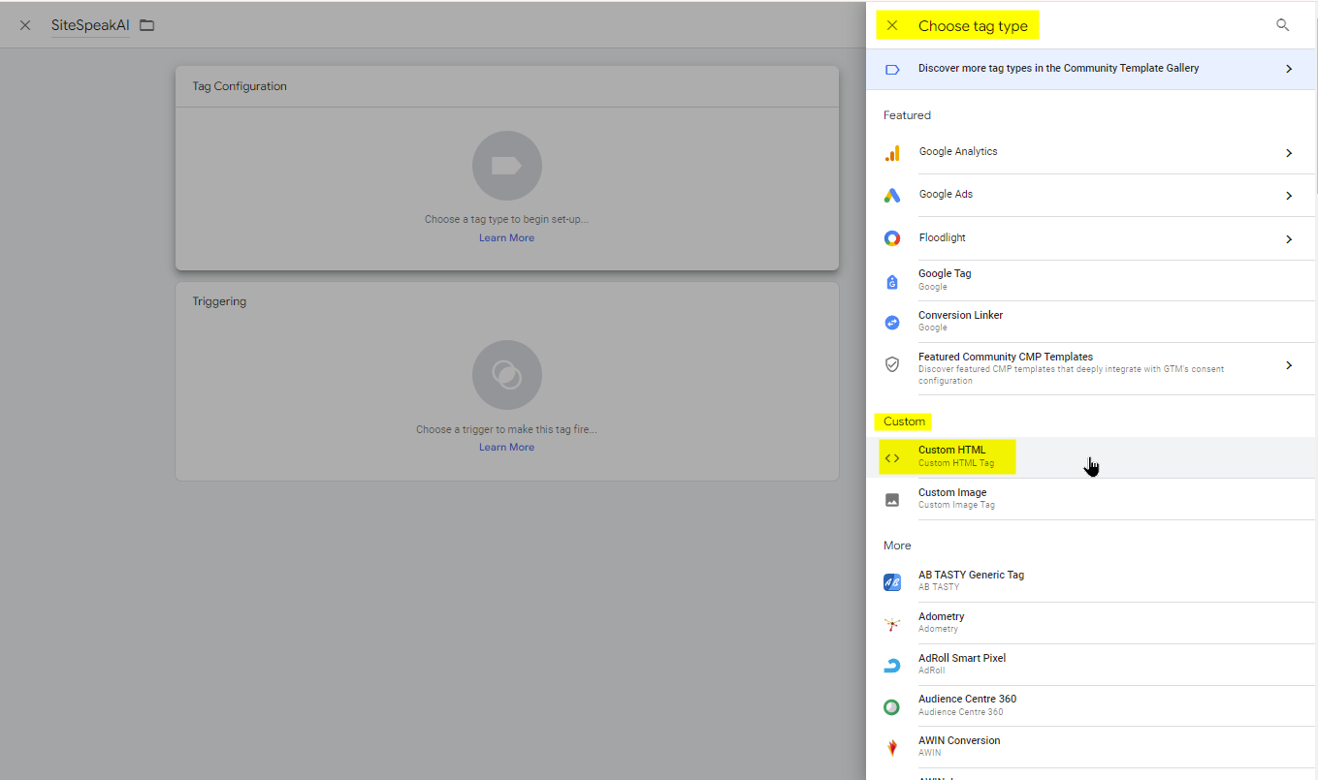Viewport: 1318px width, 780px height.
Task: Click the Adometry icon
Action: (892, 624)
